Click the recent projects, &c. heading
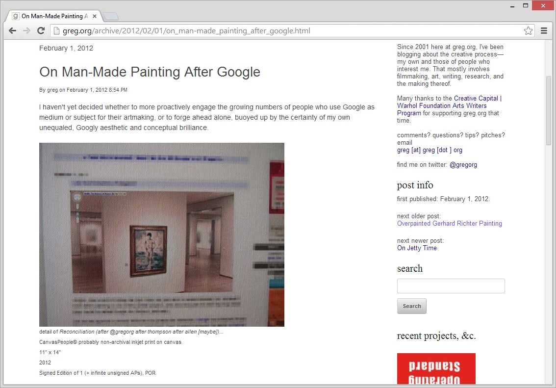 pos(436,336)
